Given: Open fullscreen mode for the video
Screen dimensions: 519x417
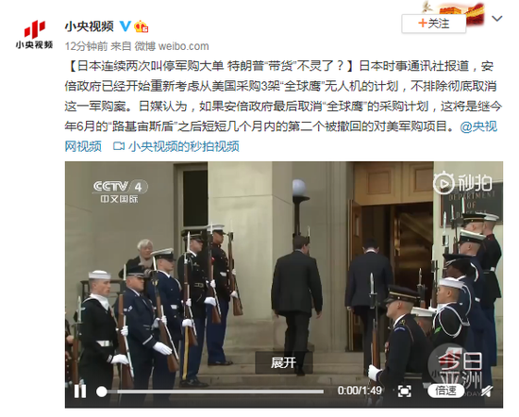Looking at the screenshot, I should 404,392.
